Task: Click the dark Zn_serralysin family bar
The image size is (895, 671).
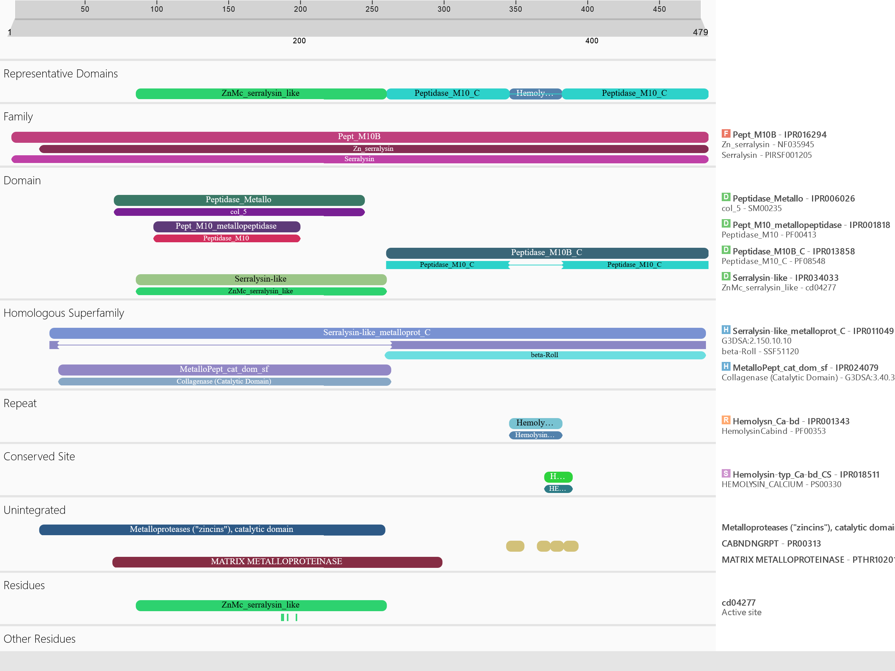Action: (x=373, y=149)
